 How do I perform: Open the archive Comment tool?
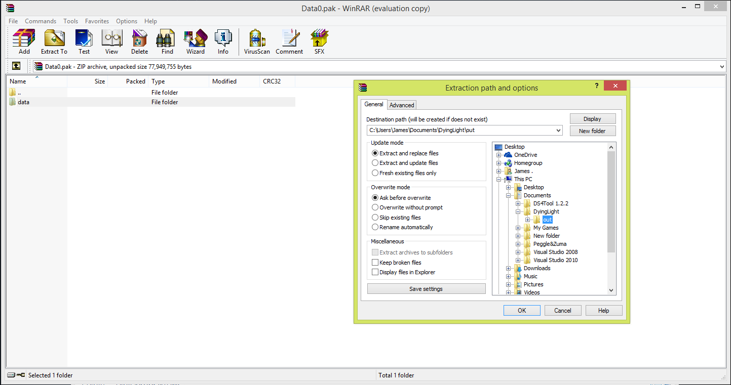click(x=289, y=41)
